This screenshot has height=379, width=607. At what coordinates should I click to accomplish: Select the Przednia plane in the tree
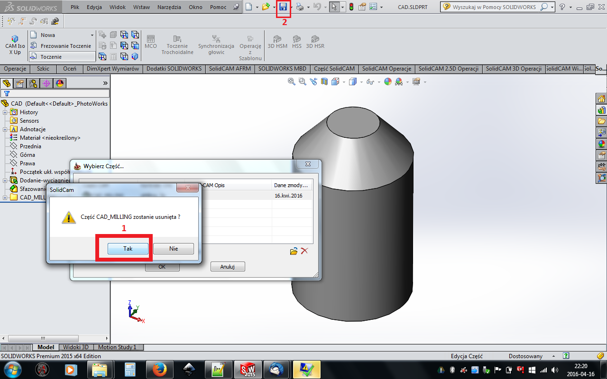30,146
